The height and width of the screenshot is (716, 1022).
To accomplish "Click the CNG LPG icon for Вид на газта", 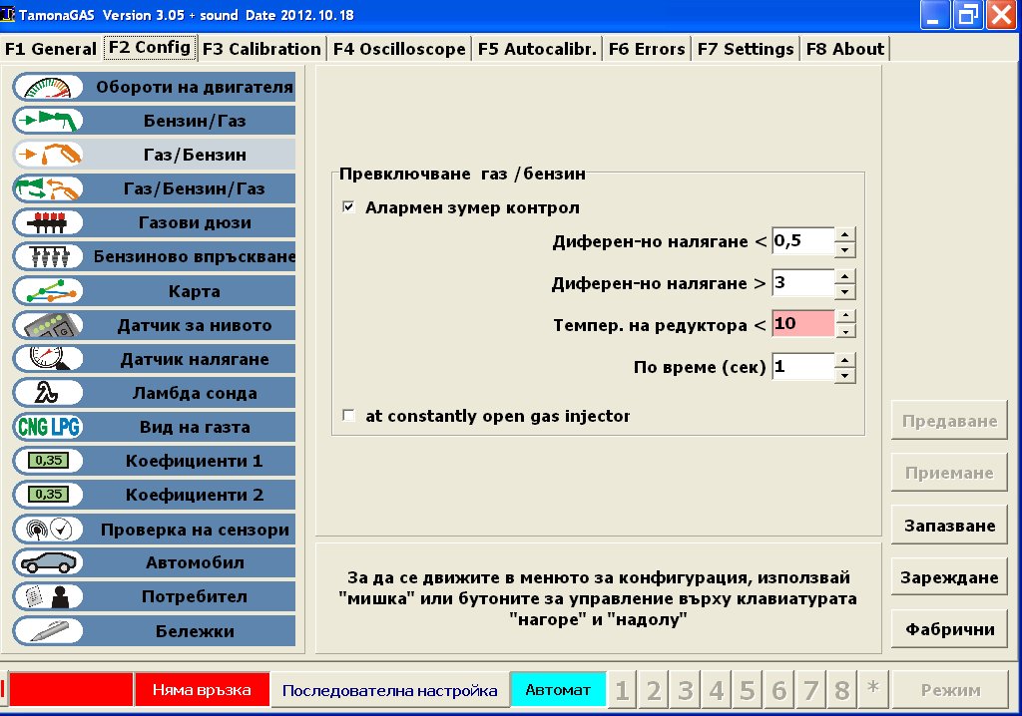I will [x=48, y=427].
